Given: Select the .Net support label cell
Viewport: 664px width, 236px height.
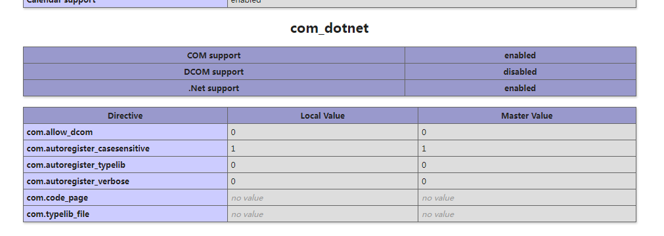Looking at the screenshot, I should point(214,88).
